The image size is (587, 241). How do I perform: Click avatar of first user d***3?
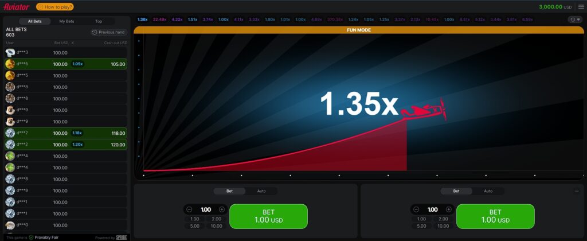(x=10, y=53)
